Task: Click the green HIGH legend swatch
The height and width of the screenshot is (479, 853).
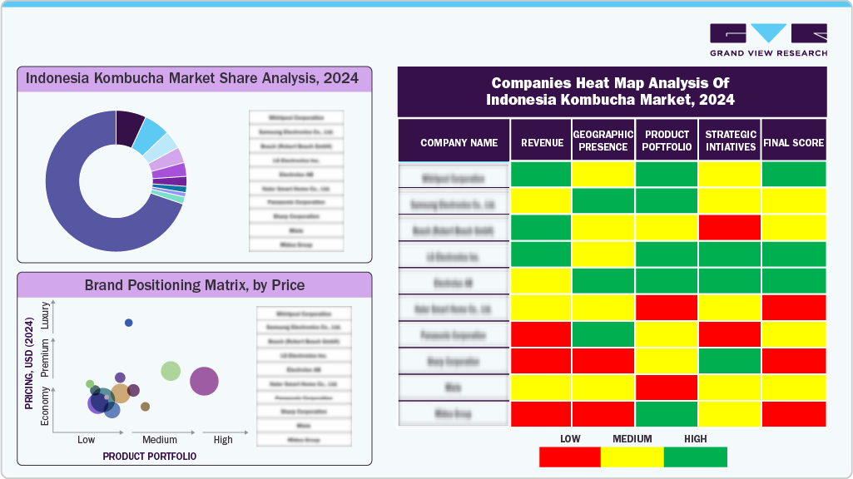Action: tap(696, 457)
